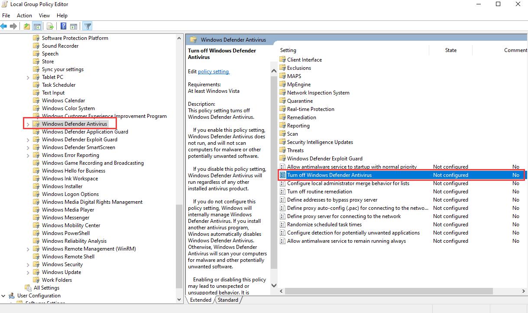
Task: Click the Network Inspection System folder icon
Action: point(283,93)
